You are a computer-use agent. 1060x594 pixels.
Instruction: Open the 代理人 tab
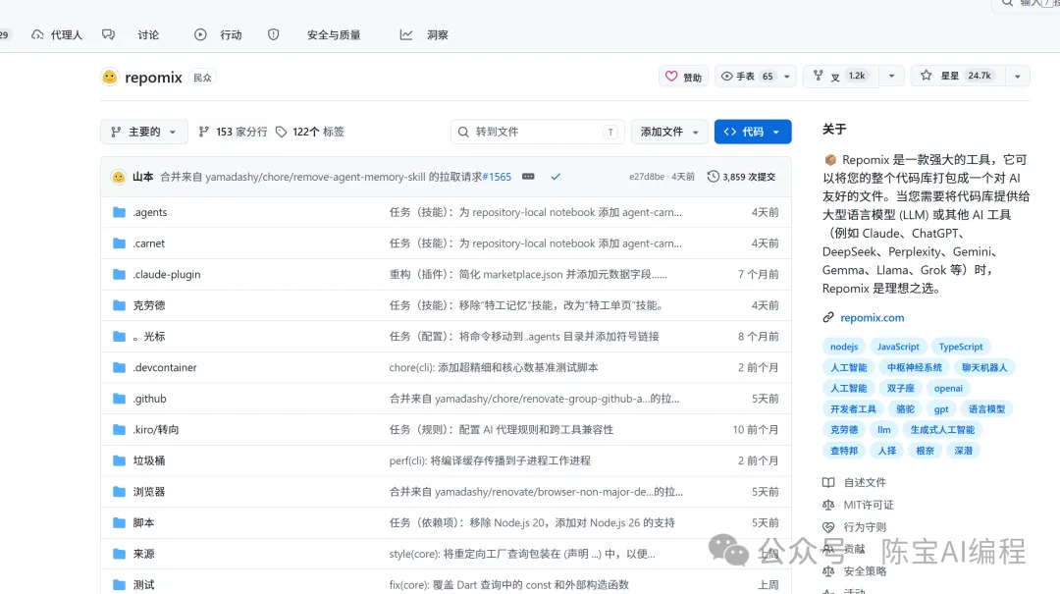pyautogui.click(x=57, y=34)
